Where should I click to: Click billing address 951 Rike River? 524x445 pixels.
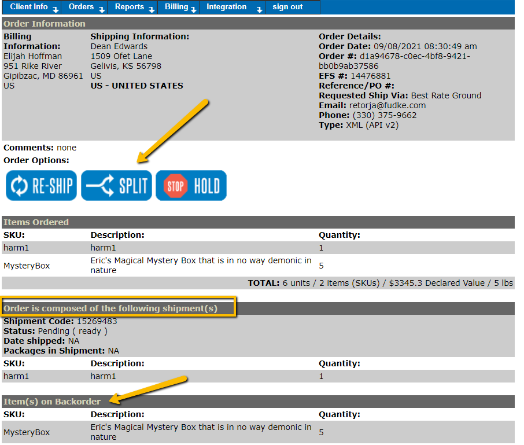(x=33, y=66)
